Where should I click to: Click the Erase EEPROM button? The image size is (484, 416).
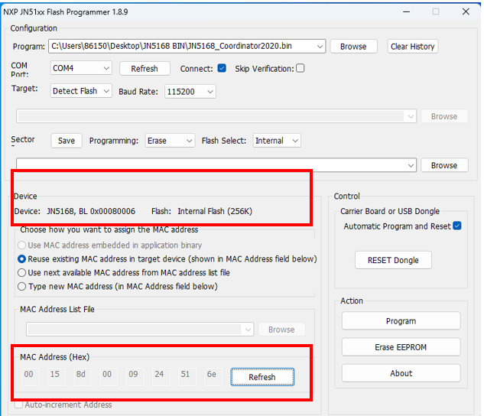(x=401, y=347)
